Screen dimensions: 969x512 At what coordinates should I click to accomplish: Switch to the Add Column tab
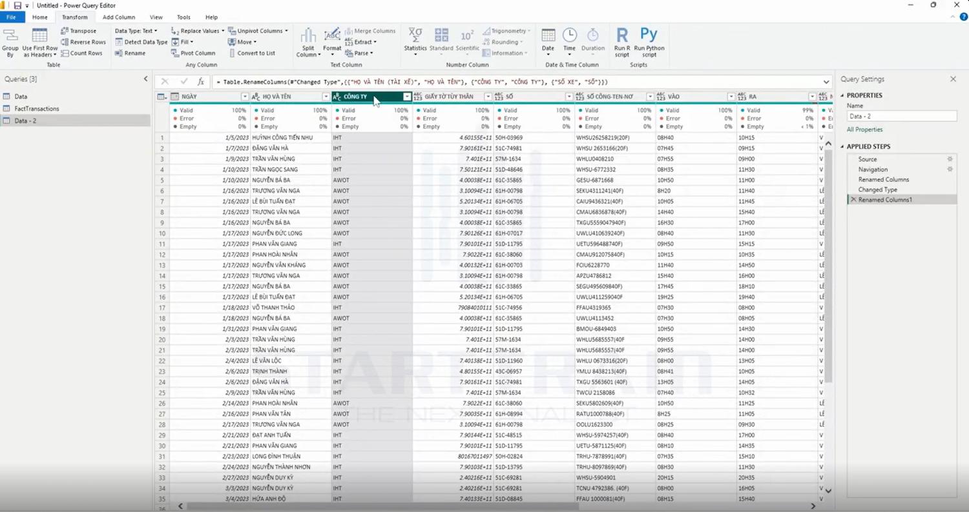119,17
